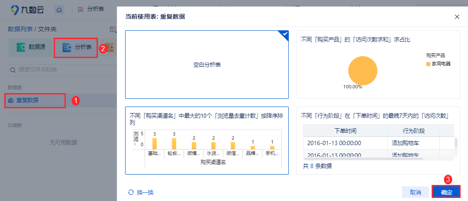Click the horizontal scrollbar of the preview table

tap(364, 159)
